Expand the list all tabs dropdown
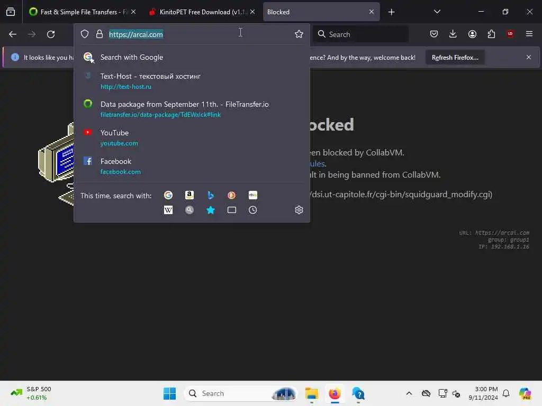Image resolution: width=542 pixels, height=406 pixels. 437,12
